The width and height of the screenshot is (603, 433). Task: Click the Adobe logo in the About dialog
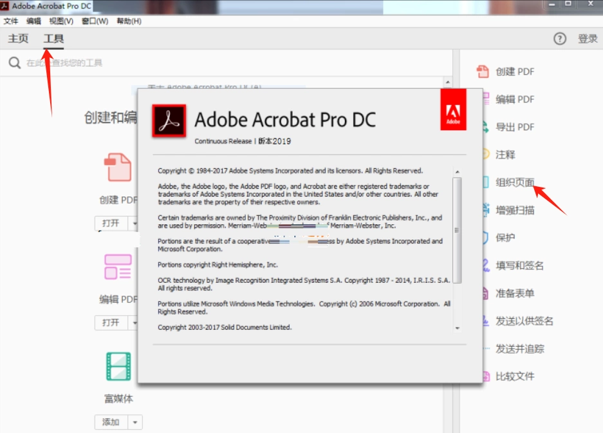coord(454,110)
